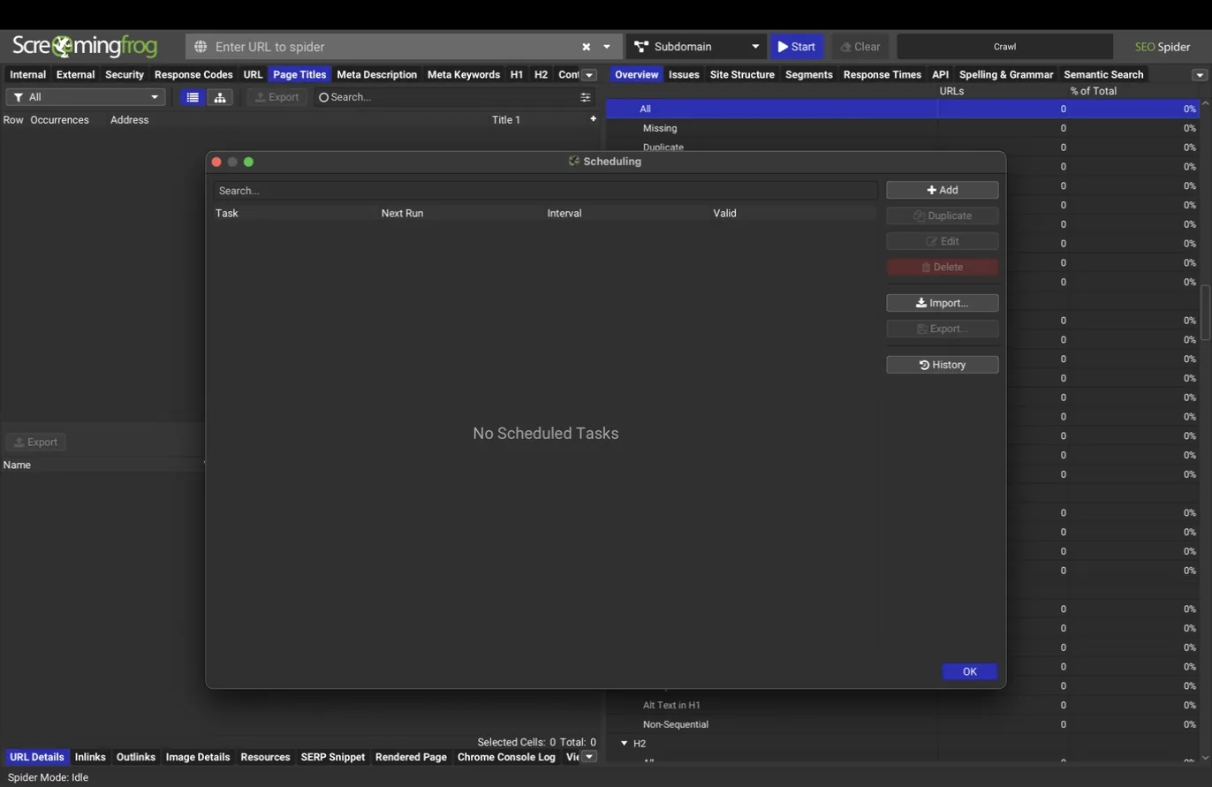The image size is (1212, 787).
Task: Select the Missing row in Overview
Action: 902,128
